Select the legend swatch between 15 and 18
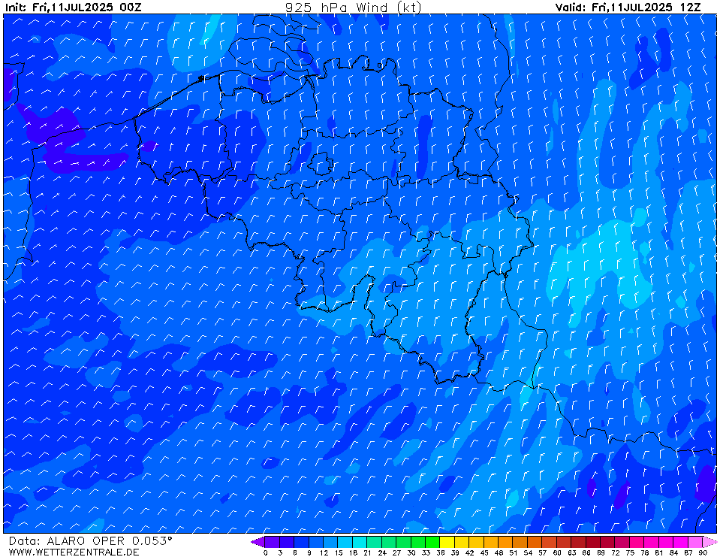The width and height of the screenshot is (720, 557). 346,542
